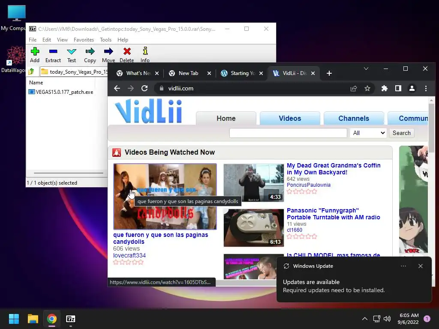Reload the vidlii.com page
Viewport: 439px width, 329px height.
144,88
